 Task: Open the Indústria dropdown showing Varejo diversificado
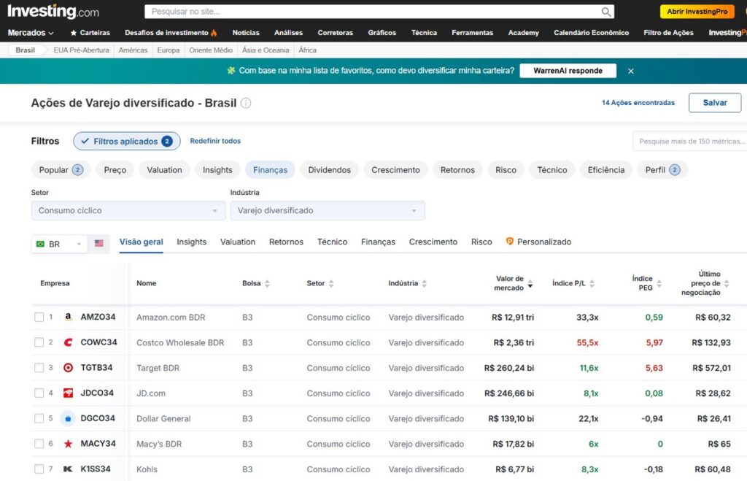pos(328,211)
